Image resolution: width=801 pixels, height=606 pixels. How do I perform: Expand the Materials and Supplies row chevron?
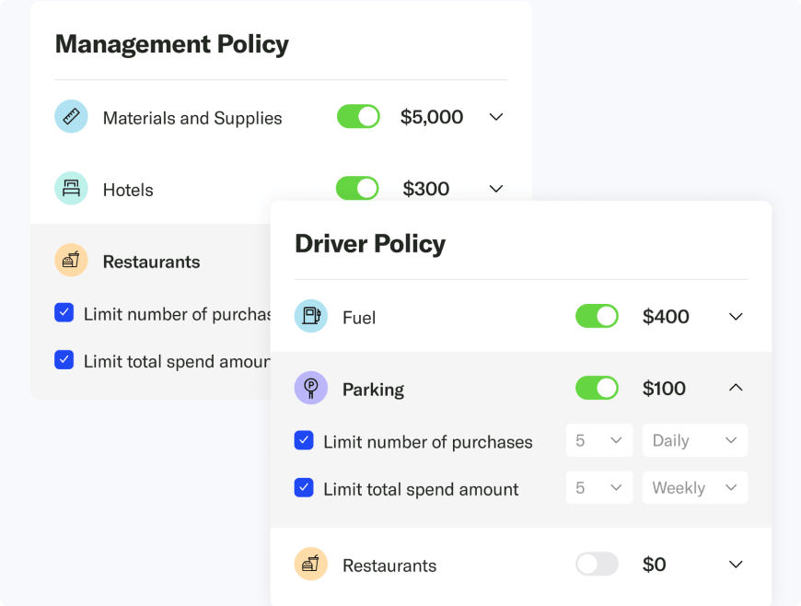click(x=496, y=117)
